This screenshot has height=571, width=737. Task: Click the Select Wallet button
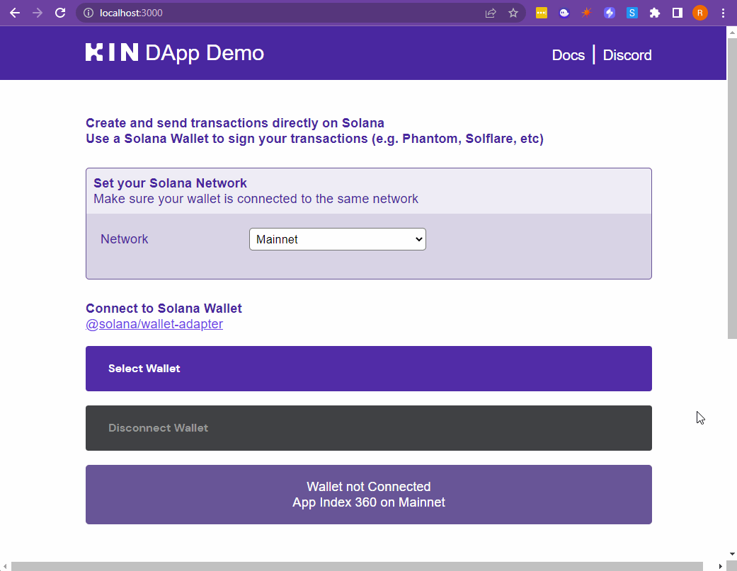tap(368, 368)
